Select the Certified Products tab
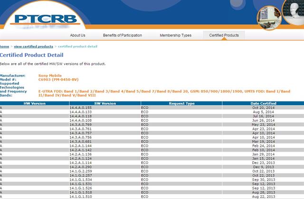304x199 pixels. (x=224, y=36)
